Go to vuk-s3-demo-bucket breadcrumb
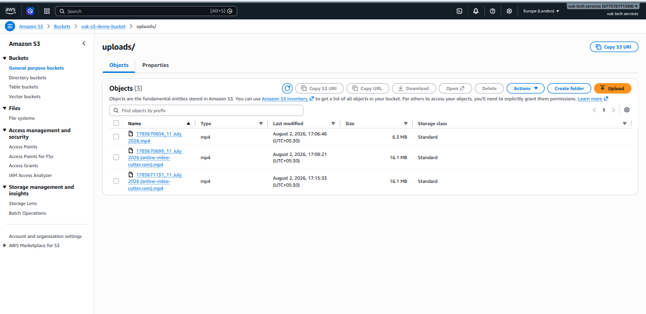Image resolution: width=646 pixels, height=314 pixels. coord(104,26)
